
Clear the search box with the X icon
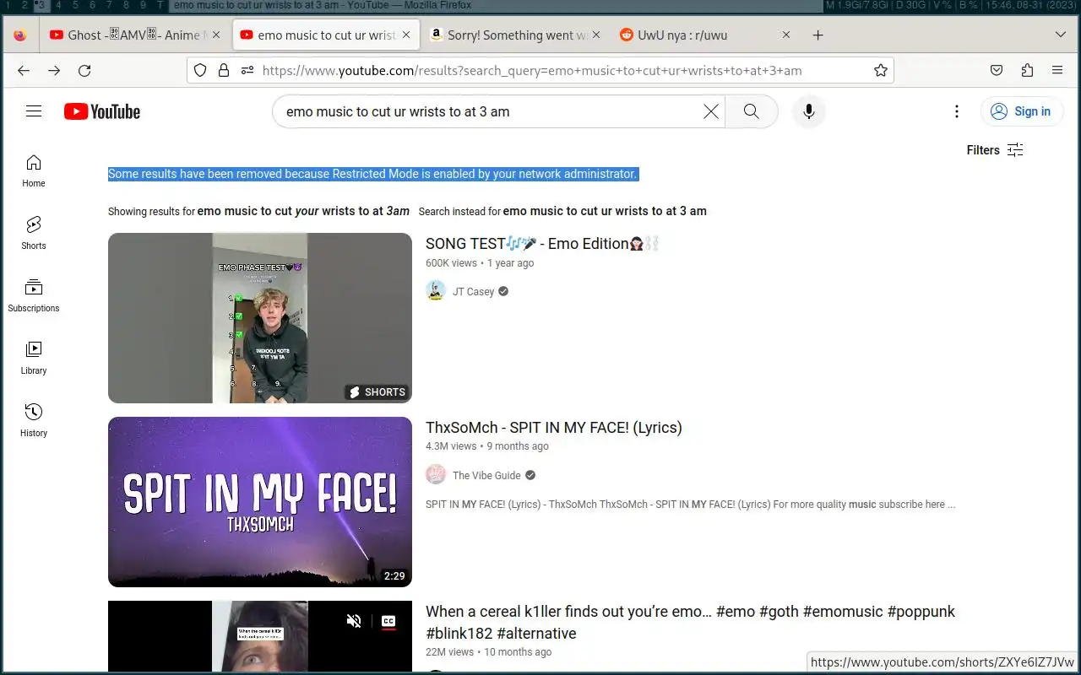coord(711,111)
